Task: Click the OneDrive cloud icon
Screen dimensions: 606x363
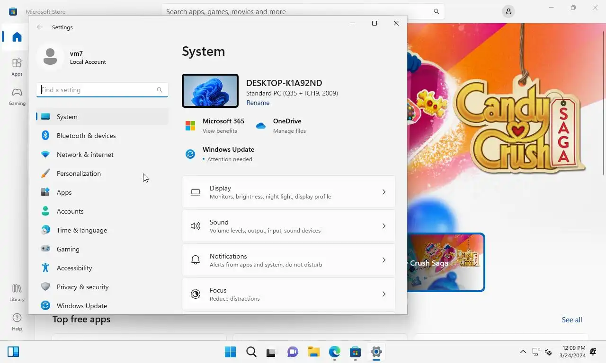Action: (261, 126)
